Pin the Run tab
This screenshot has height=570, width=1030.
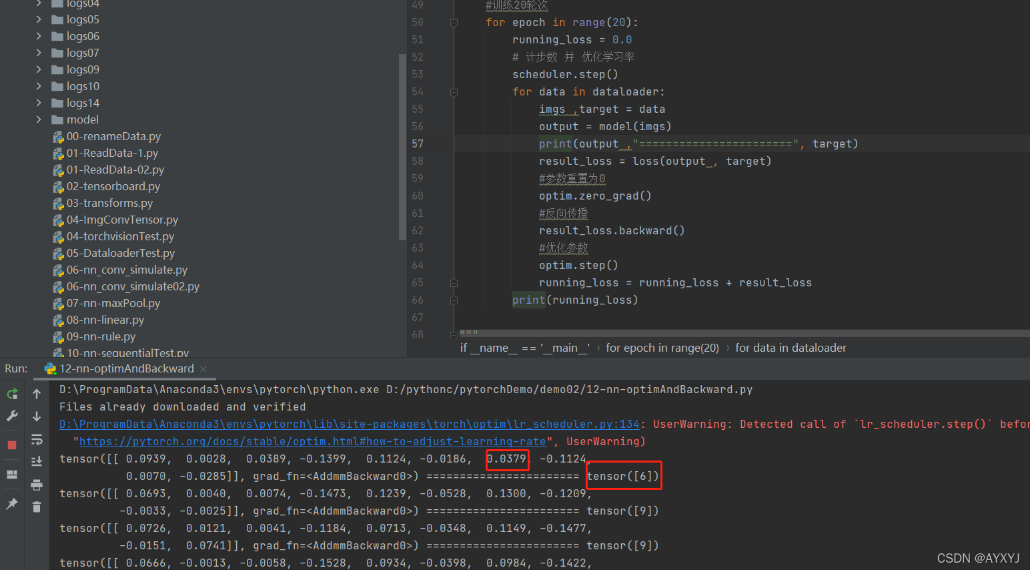[x=12, y=504]
